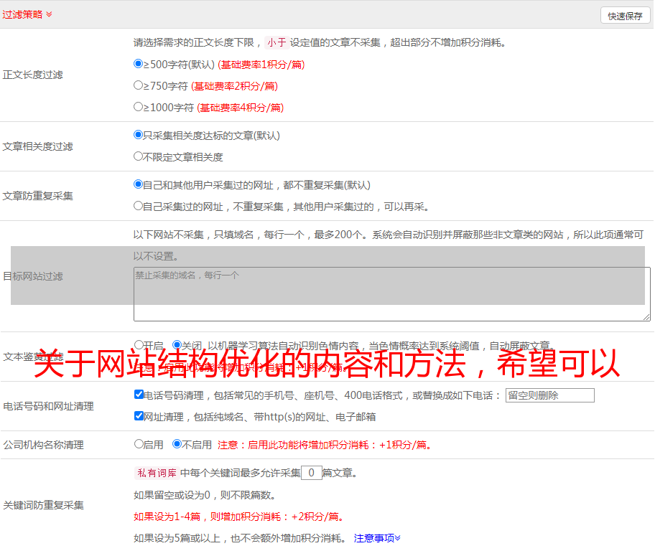Click the 禁止采集的域名 text area
This screenshot has width=655, height=551.
(x=391, y=294)
